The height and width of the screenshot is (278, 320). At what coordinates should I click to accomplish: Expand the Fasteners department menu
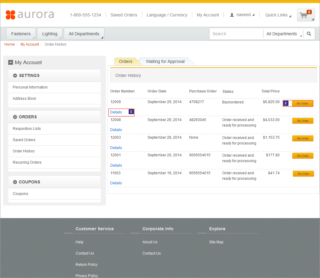point(21,34)
